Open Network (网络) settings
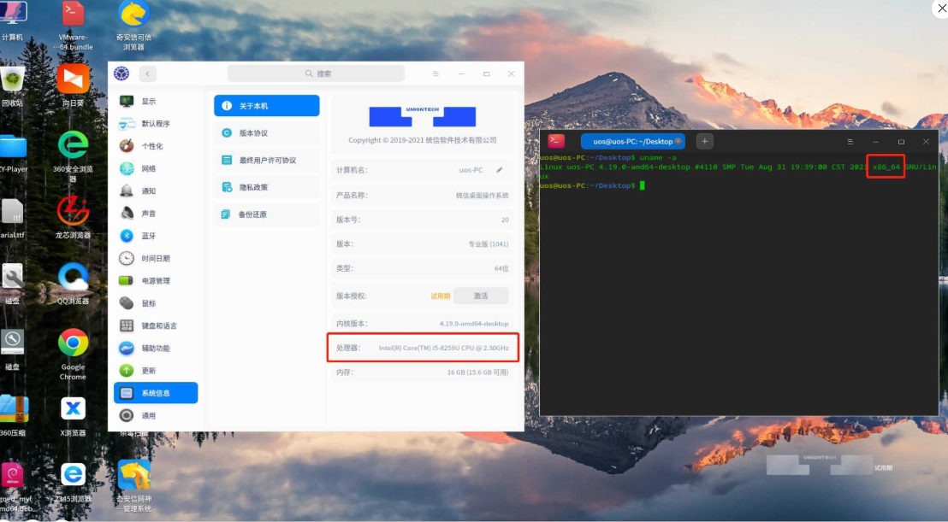 (x=156, y=168)
